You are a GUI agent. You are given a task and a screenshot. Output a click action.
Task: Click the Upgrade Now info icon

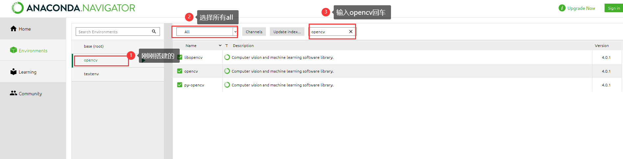tap(562, 8)
